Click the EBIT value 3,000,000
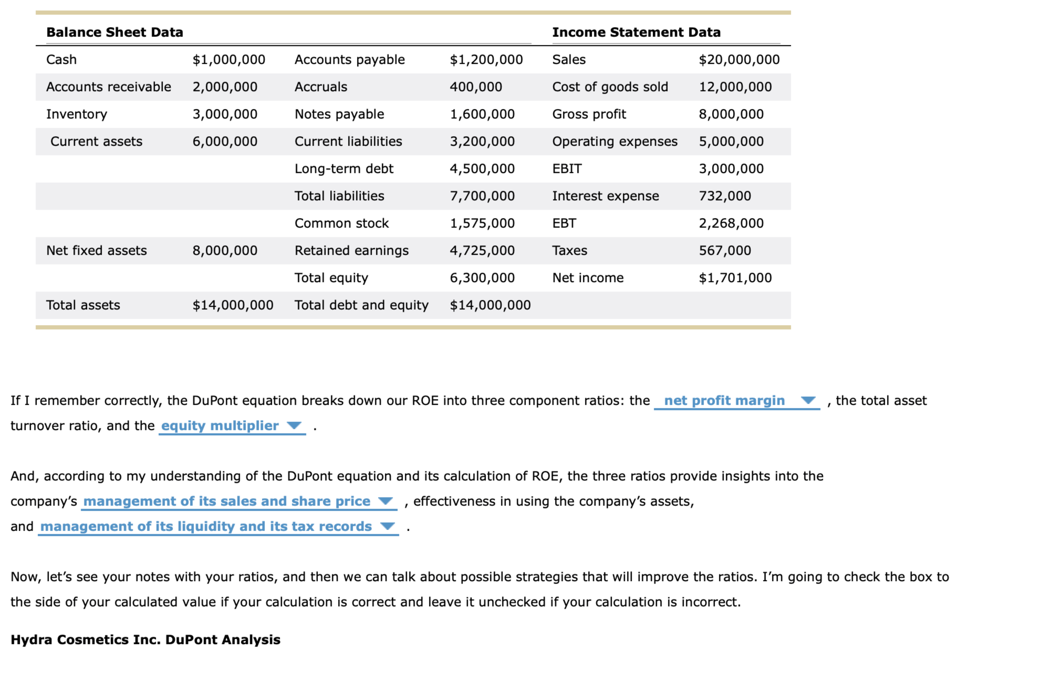 pyautogui.click(x=731, y=169)
